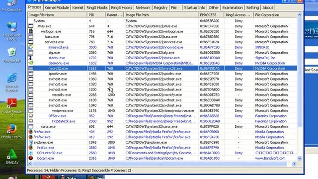Open the Kernel Module tab
The image size is (318, 179).
[x=57, y=8]
